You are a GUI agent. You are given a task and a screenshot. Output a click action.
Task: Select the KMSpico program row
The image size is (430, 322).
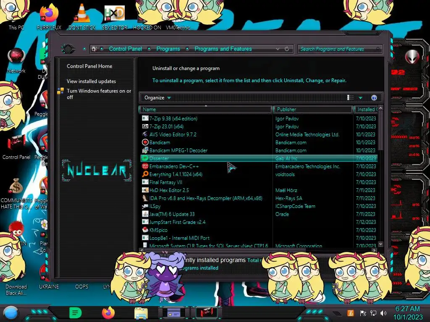pos(259,230)
